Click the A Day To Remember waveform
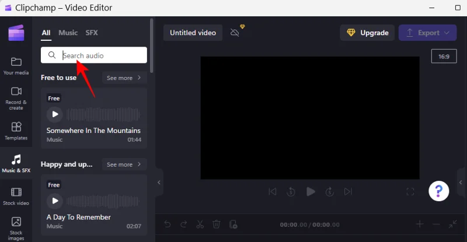Image resolution: width=467 pixels, height=242 pixels. coord(103,201)
